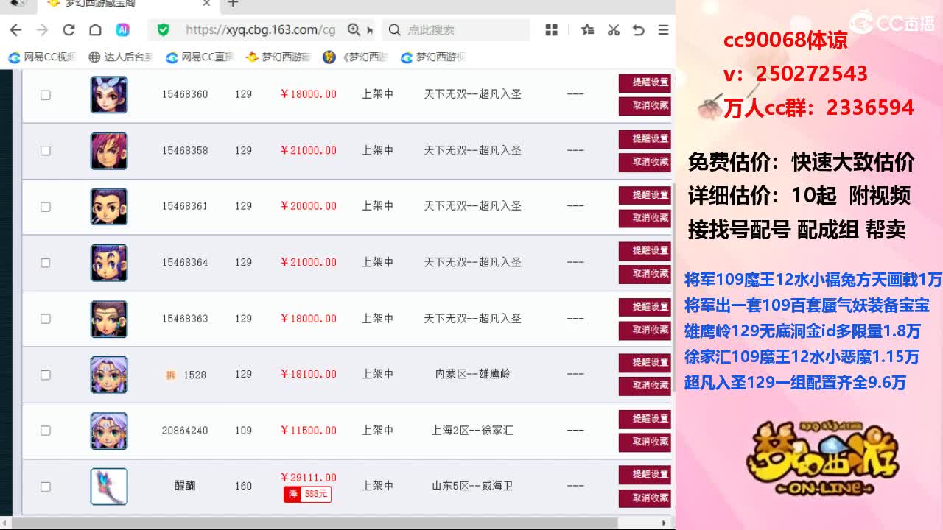Open the favorites star list icon
The image size is (943, 530).
[x=587, y=30]
